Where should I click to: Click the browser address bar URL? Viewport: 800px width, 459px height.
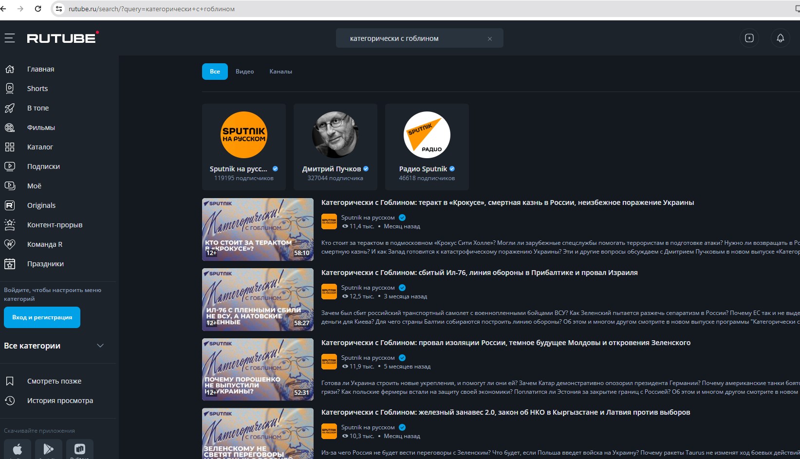(x=151, y=9)
